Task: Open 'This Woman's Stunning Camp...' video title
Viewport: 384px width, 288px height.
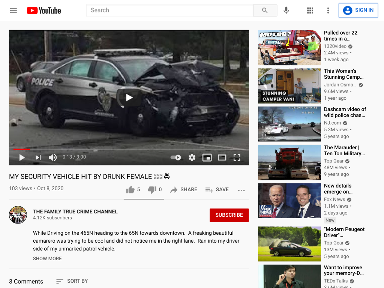Action: tap(343, 74)
